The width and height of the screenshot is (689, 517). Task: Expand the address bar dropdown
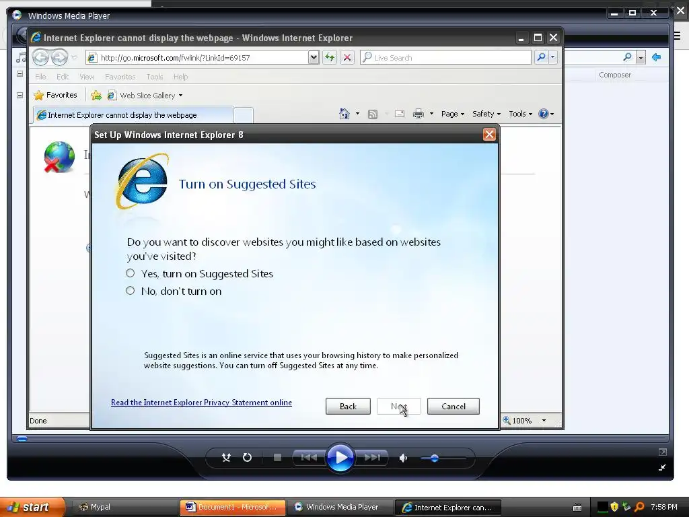pos(314,58)
